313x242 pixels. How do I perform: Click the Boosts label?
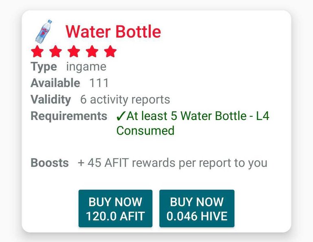(x=50, y=163)
